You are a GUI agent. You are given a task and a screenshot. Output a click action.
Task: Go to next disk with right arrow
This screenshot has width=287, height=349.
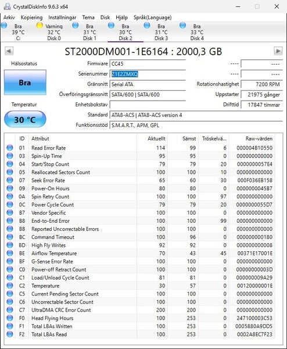tap(278, 51)
